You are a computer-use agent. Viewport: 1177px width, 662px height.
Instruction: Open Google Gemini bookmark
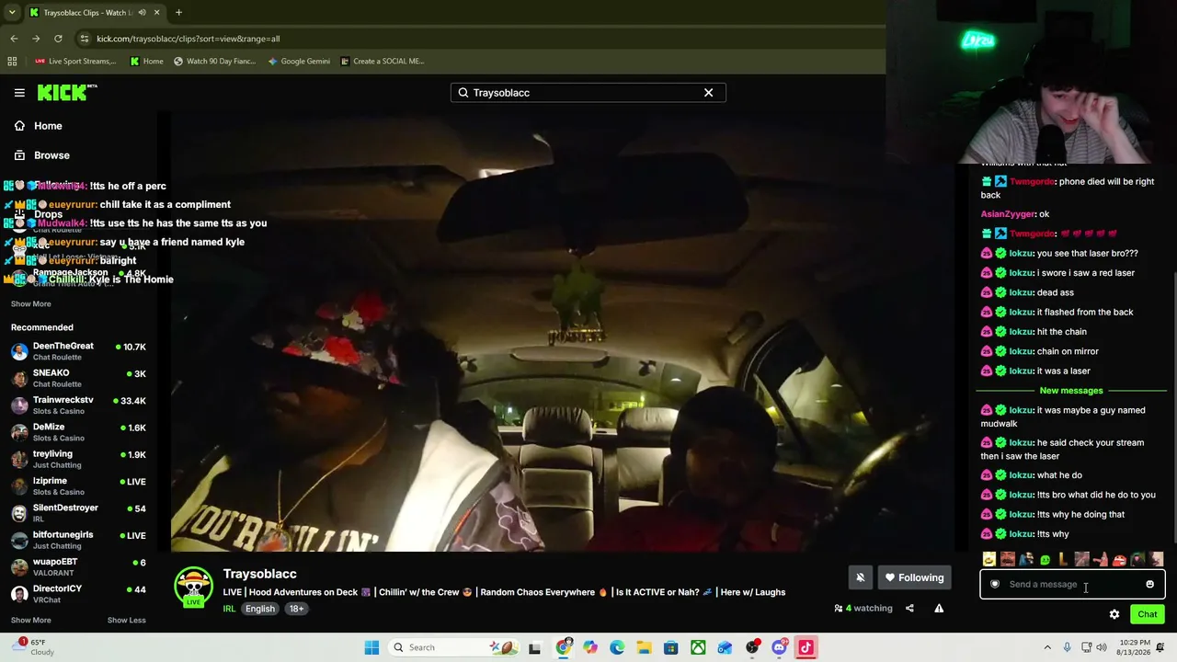click(299, 62)
